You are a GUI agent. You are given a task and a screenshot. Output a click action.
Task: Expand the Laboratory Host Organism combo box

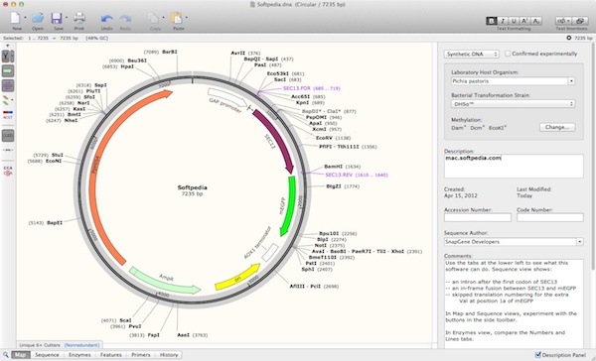click(571, 81)
